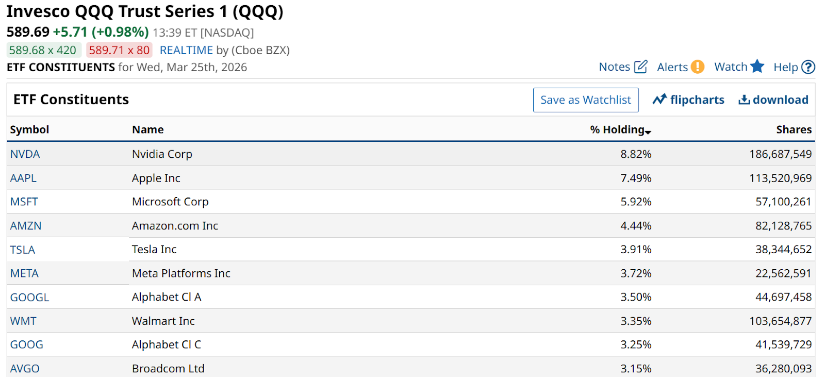Sort table by the Name column header
The image size is (825, 377).
(147, 129)
